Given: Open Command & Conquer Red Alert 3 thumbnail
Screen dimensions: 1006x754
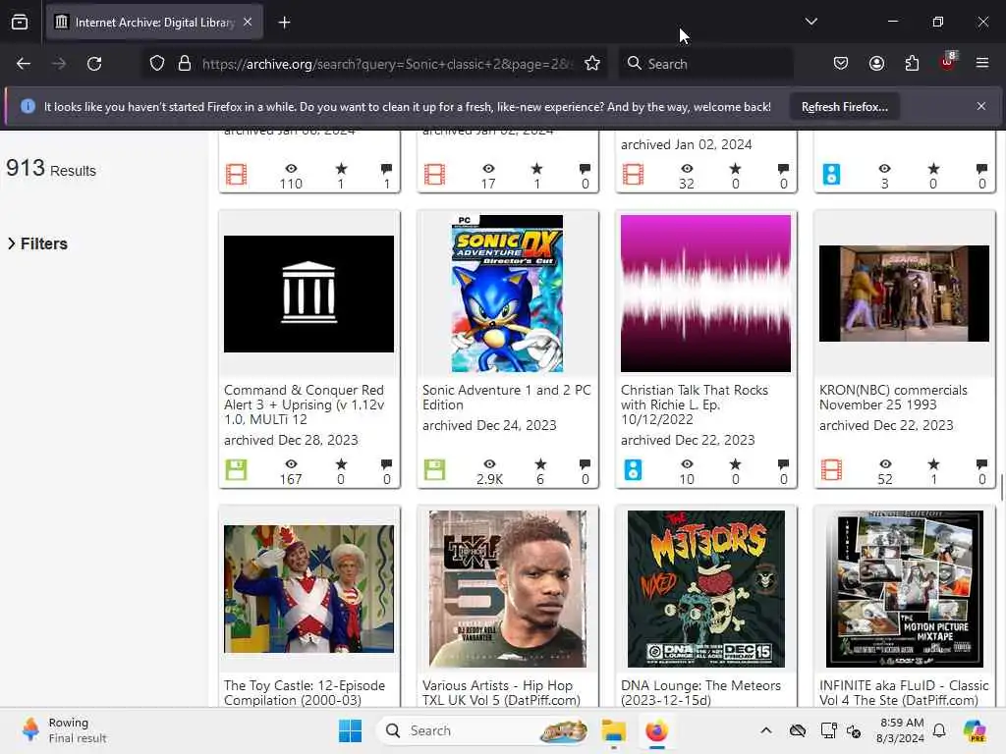Looking at the screenshot, I should (x=308, y=294).
